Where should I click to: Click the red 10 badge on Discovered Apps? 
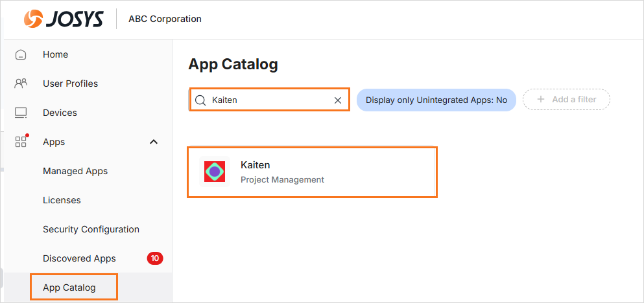(155, 258)
